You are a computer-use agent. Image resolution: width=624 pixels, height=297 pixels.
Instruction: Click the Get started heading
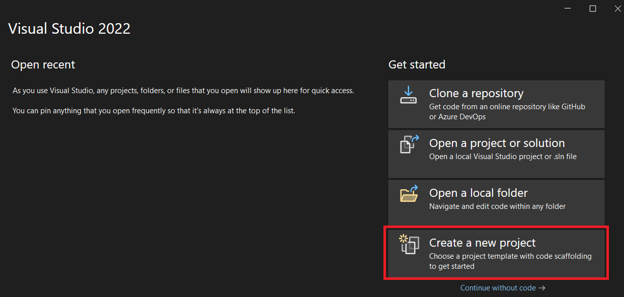click(x=417, y=64)
